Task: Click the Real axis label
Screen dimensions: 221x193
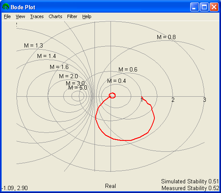Action: click(110, 186)
